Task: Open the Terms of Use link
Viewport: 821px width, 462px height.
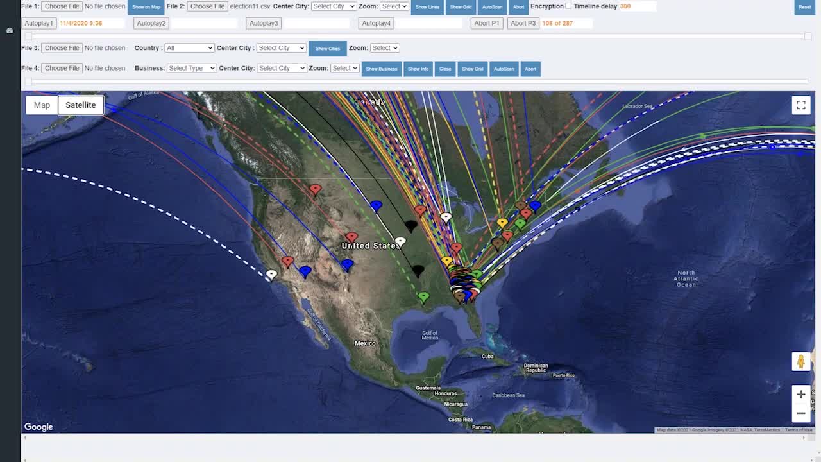Action: (799, 430)
